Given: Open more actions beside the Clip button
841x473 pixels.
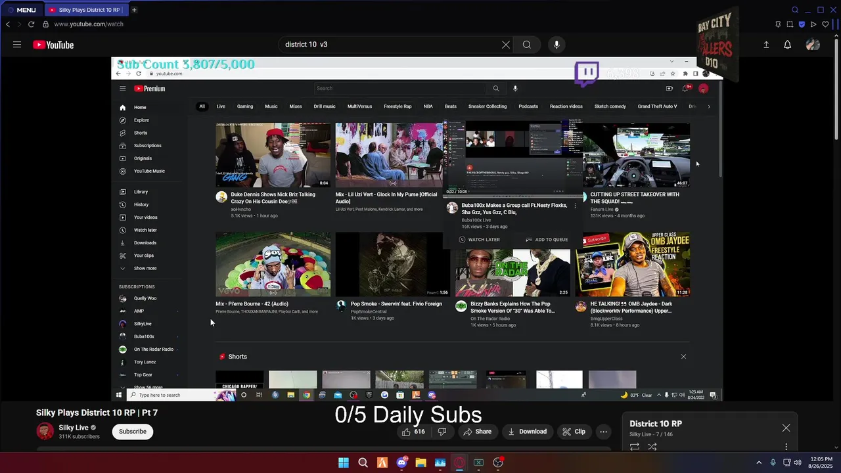Looking at the screenshot, I should coord(603,432).
